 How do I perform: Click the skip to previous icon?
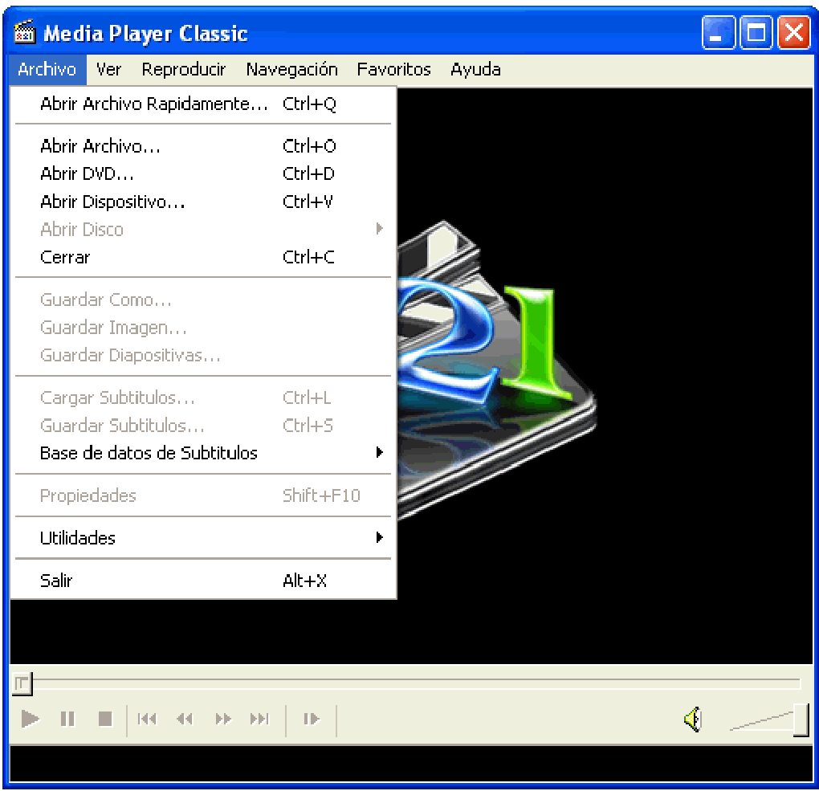coord(147,719)
